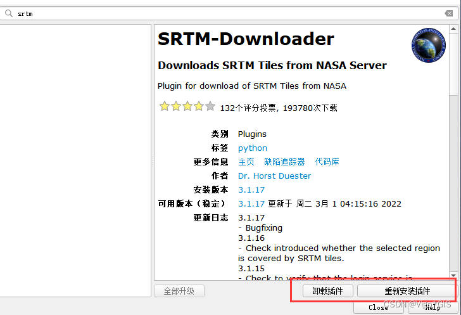Open the python tag link

(253, 148)
